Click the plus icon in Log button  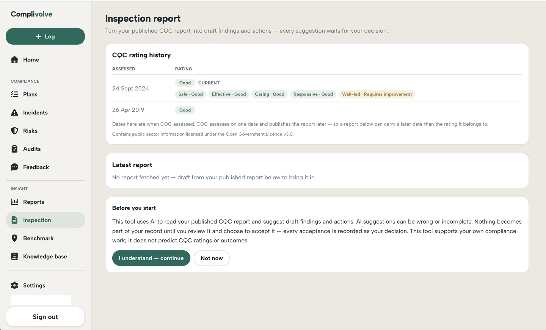pos(39,36)
